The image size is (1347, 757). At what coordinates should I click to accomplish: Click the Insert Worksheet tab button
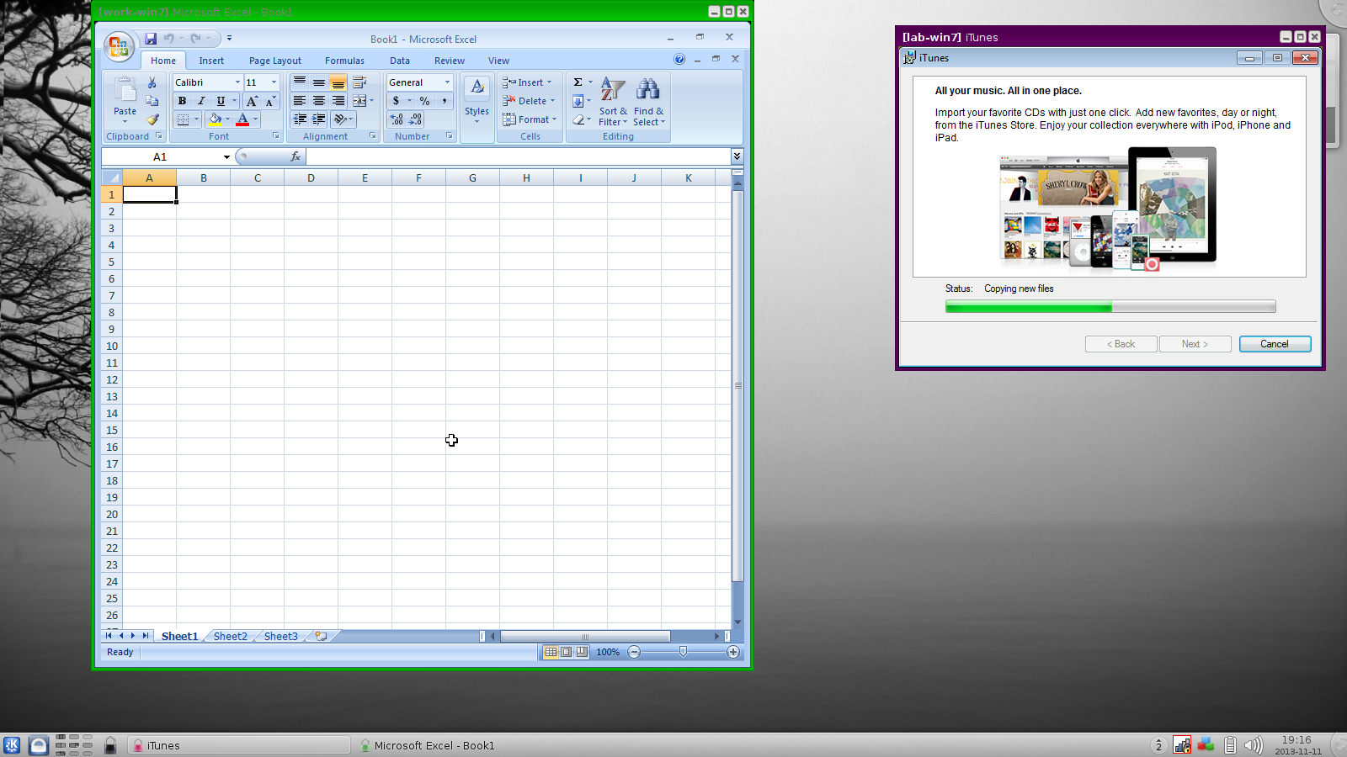point(320,636)
